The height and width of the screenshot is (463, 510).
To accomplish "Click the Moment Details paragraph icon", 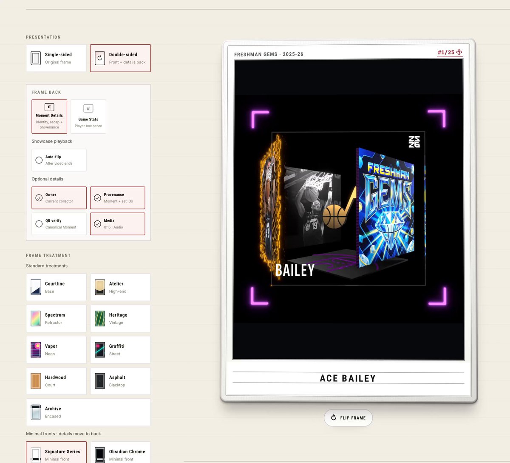I will click(49, 107).
